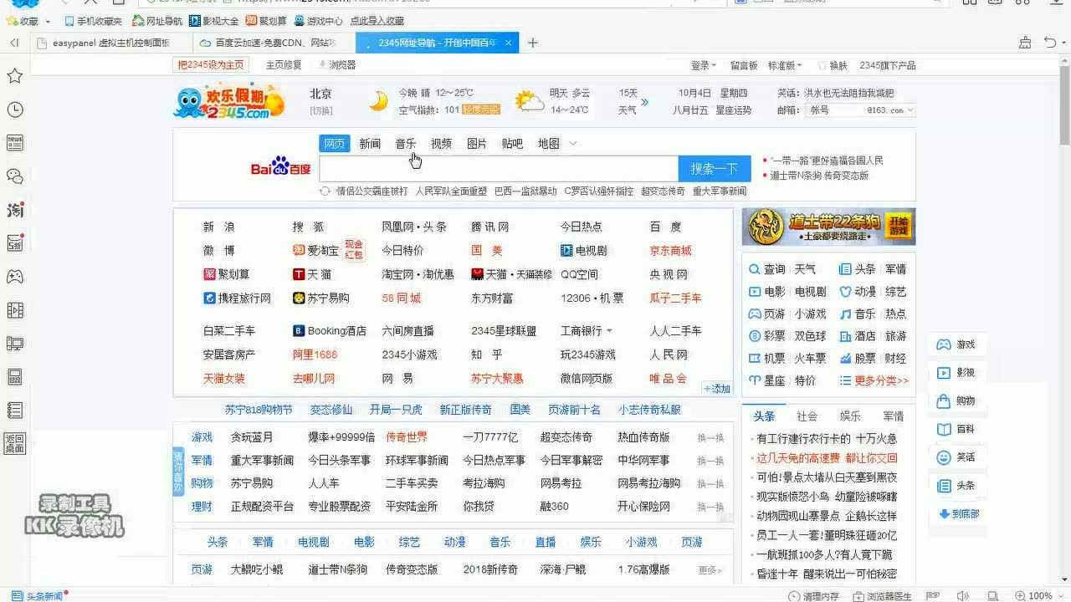Click 换一换 on the 游戏 row
This screenshot has height=602, width=1071.
click(x=710, y=438)
